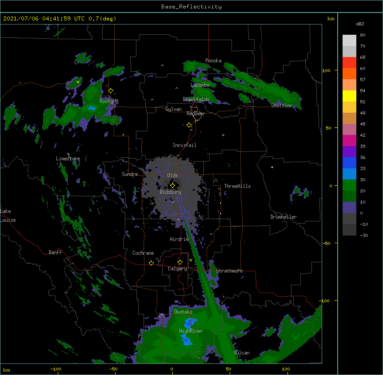
Task: Select the slate purple 0-10 dBZ legend swatch
Action: 349,208
